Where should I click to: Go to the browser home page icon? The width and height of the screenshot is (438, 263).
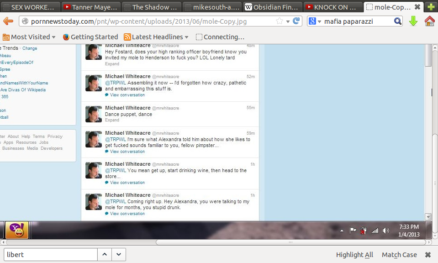pos(429,21)
